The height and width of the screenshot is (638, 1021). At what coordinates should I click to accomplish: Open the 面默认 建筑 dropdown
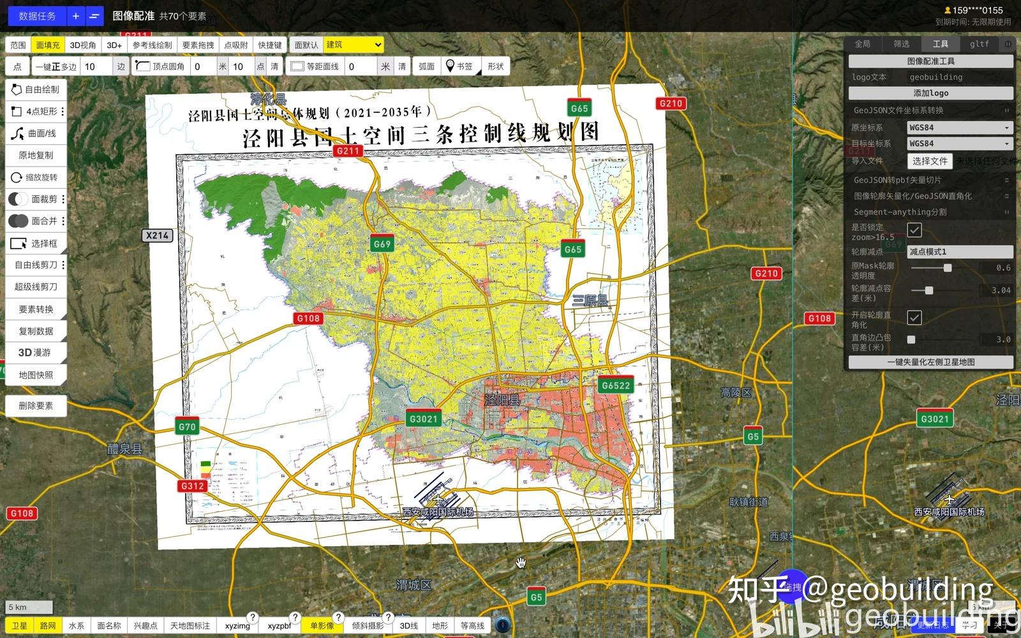pyautogui.click(x=353, y=45)
